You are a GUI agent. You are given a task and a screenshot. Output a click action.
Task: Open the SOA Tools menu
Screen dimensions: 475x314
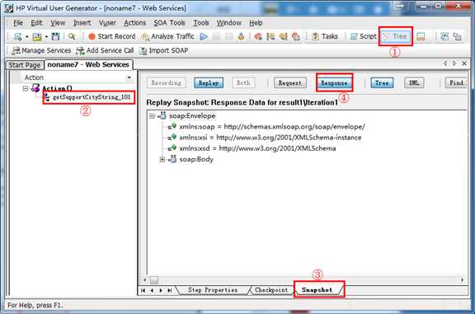pos(169,23)
